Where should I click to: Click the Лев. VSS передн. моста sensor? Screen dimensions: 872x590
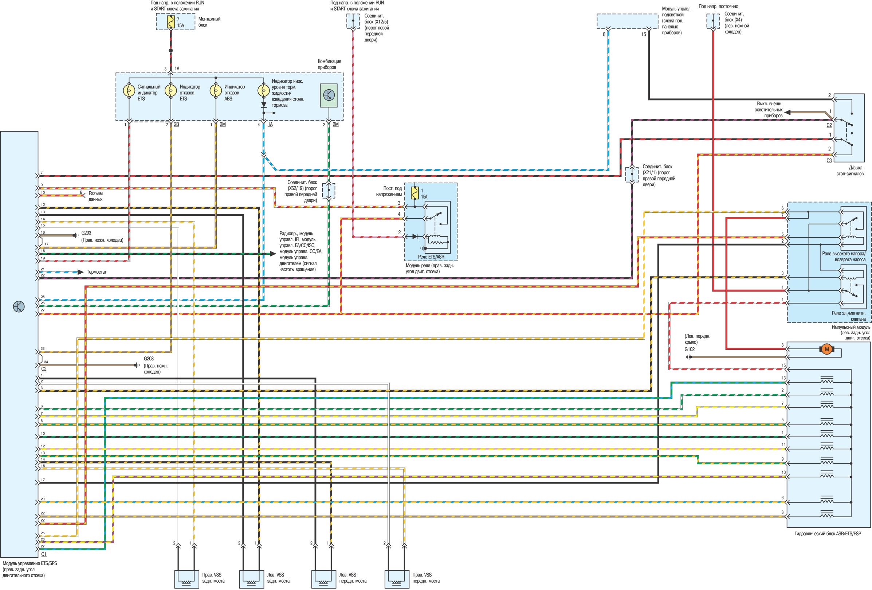[x=323, y=579]
